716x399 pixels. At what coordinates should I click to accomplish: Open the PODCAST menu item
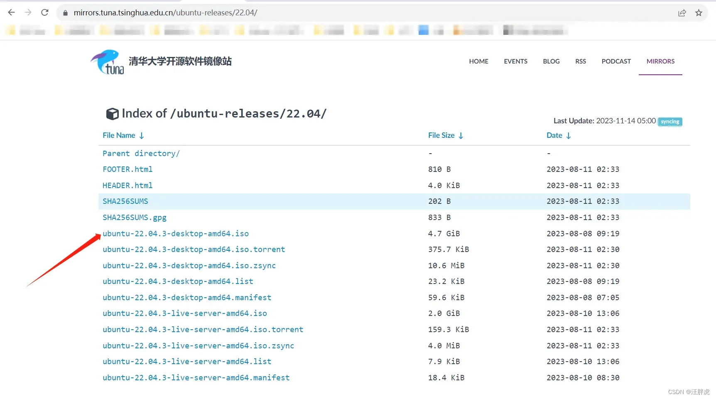616,61
